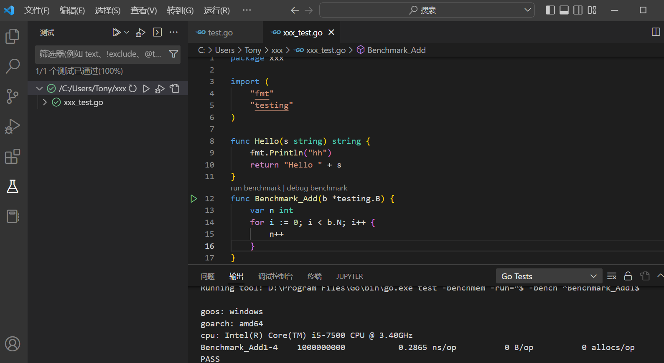
Task: Open the Explorer view in activity bar
Action: 13,36
